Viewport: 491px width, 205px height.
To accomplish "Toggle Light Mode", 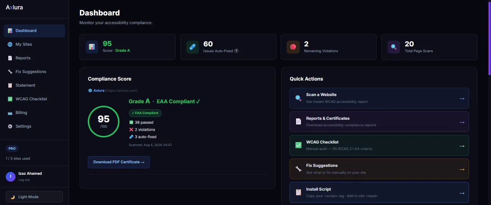I will click(34, 197).
